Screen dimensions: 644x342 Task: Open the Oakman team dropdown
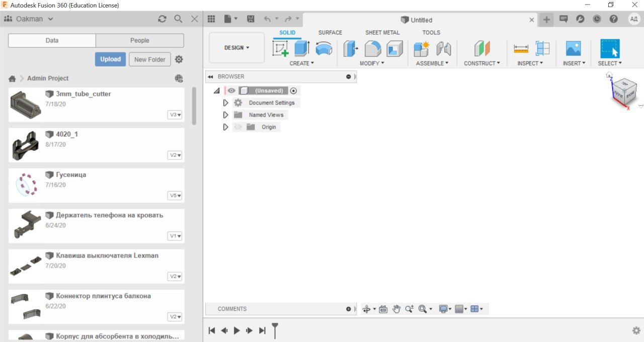click(x=29, y=19)
